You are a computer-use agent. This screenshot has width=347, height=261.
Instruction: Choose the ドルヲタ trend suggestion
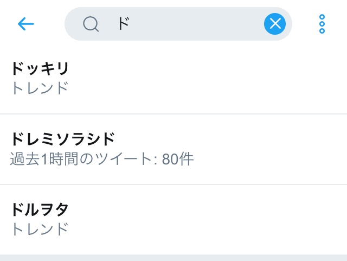click(x=40, y=210)
